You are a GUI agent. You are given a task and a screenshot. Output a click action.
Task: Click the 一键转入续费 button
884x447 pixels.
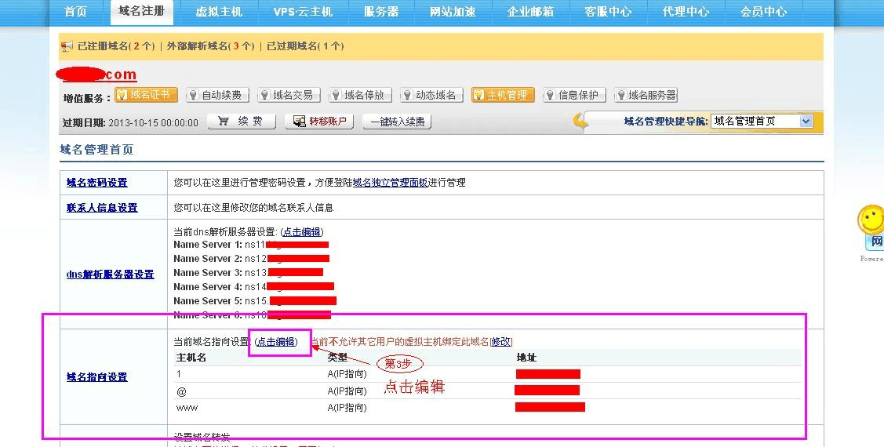(397, 122)
